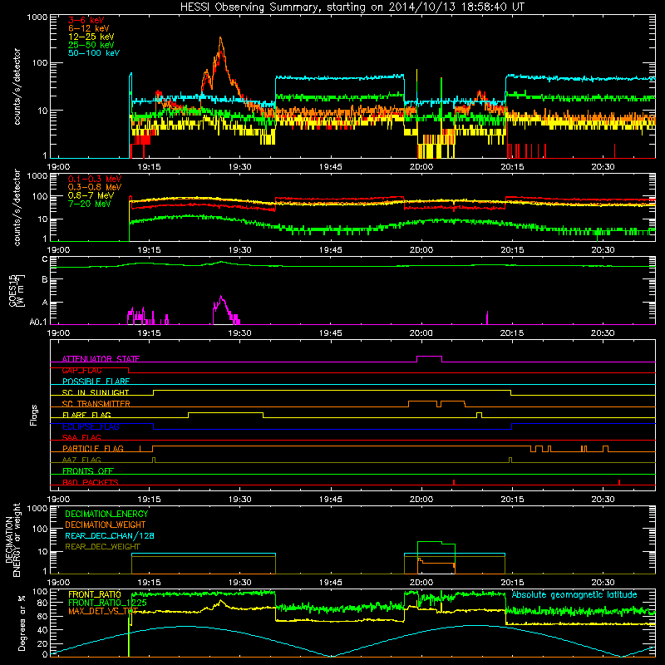Screen dimensions: 665x665
Task: Click the DECIMATION_WEIGHT legend entry
Action: 106,525
